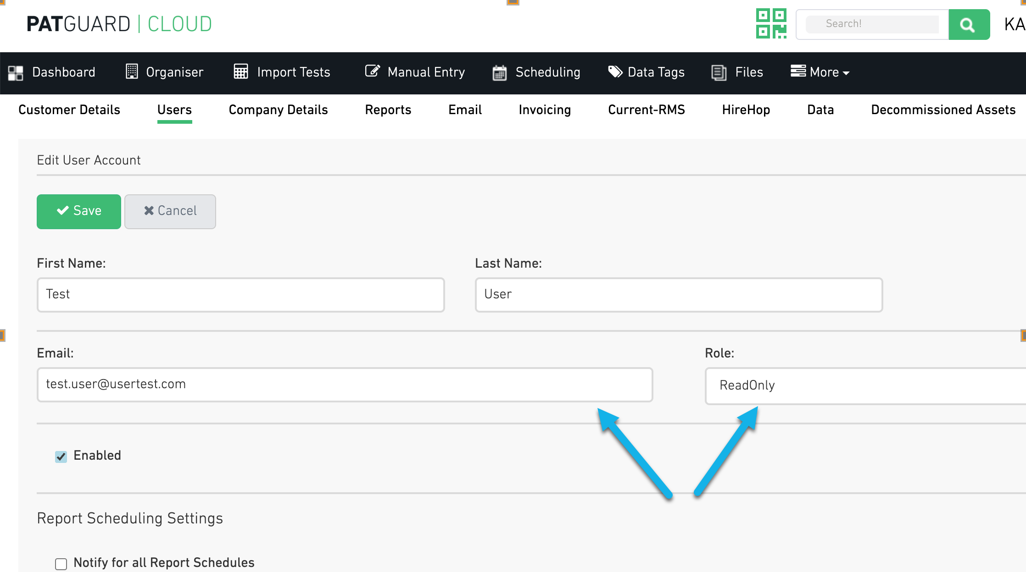1026x572 pixels.
Task: Click the First Name field containing Test
Action: tap(241, 295)
